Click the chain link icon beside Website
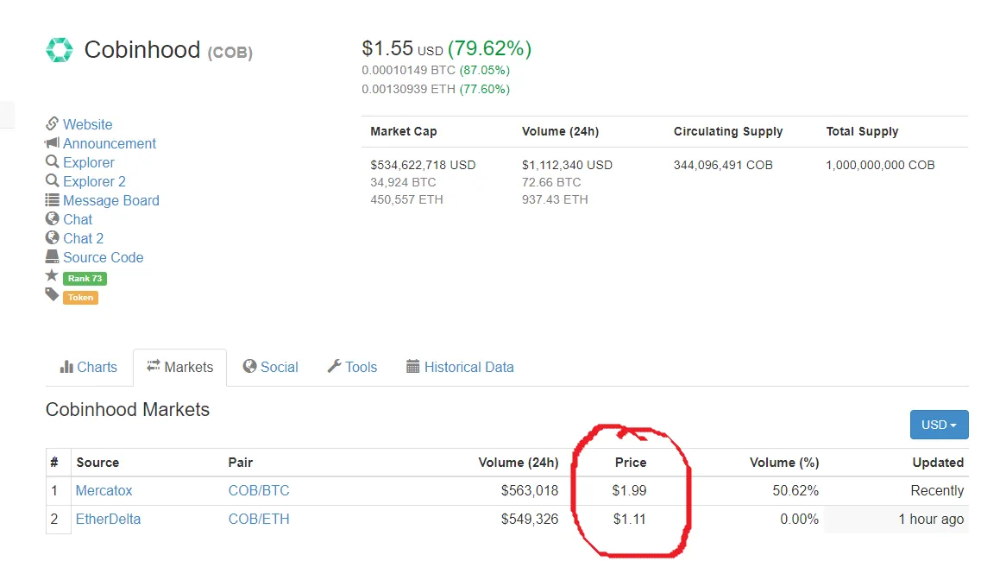Image resolution: width=1006 pixels, height=561 pixels. 52,123
